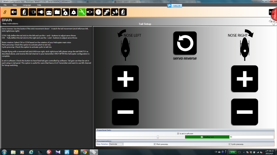Screen dimensions: 277x155
Task: Click the servo reverse button
Action: pyautogui.click(x=185, y=43)
